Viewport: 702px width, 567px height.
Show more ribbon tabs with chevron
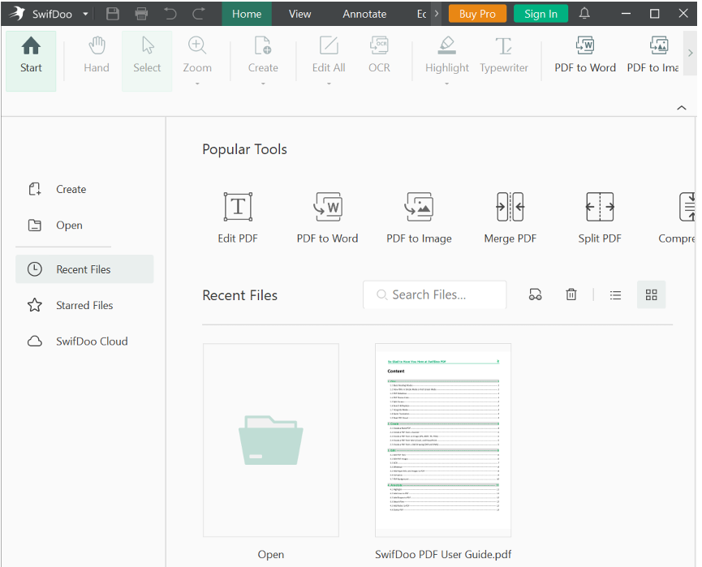[x=437, y=14]
